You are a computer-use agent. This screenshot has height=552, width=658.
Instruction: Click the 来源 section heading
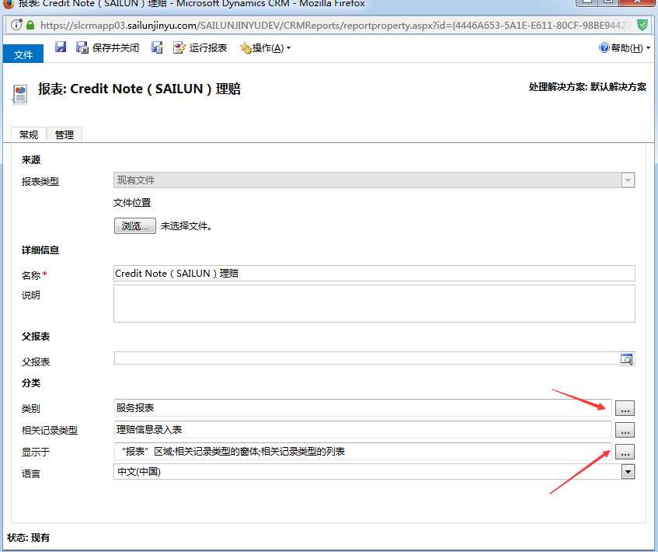tap(31, 160)
